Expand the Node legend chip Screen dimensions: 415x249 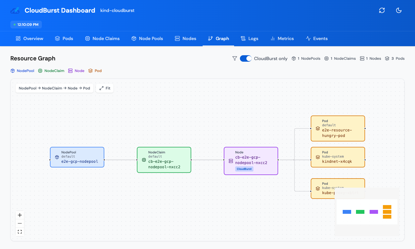(x=76, y=71)
